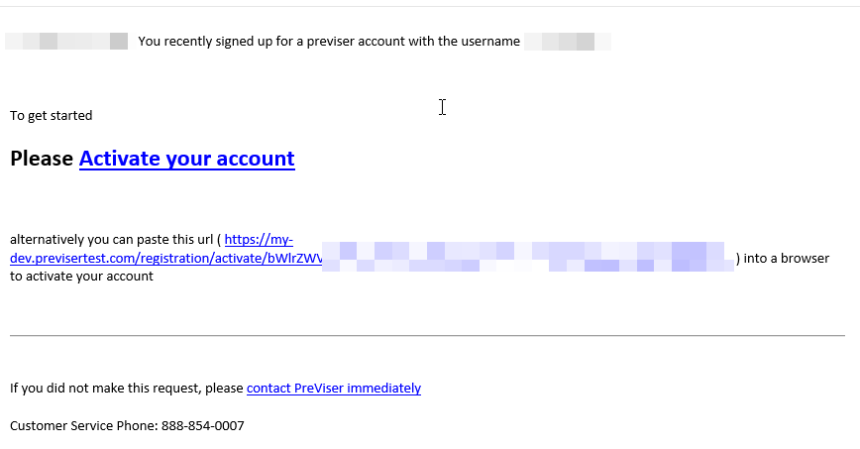Screen dimensions: 860x449
Task: Click the word username in the first sentence
Action: click(490, 42)
